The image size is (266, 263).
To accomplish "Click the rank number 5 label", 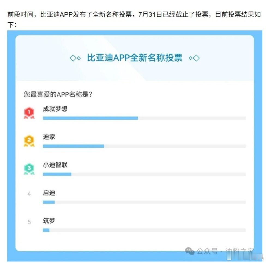I will coord(29,222).
